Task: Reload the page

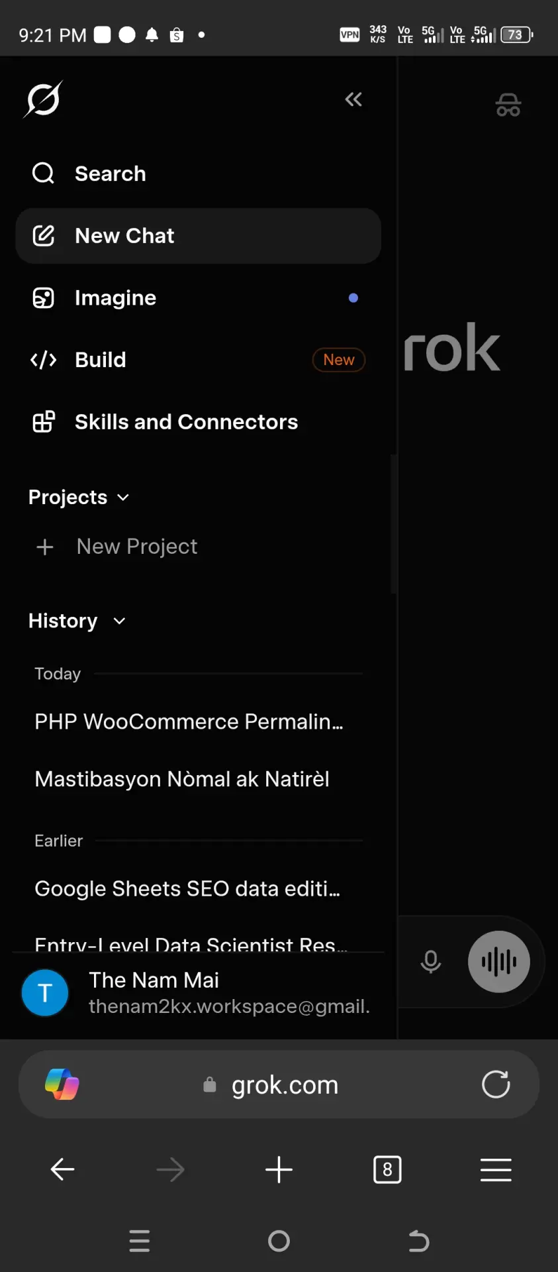Action: (x=496, y=1085)
